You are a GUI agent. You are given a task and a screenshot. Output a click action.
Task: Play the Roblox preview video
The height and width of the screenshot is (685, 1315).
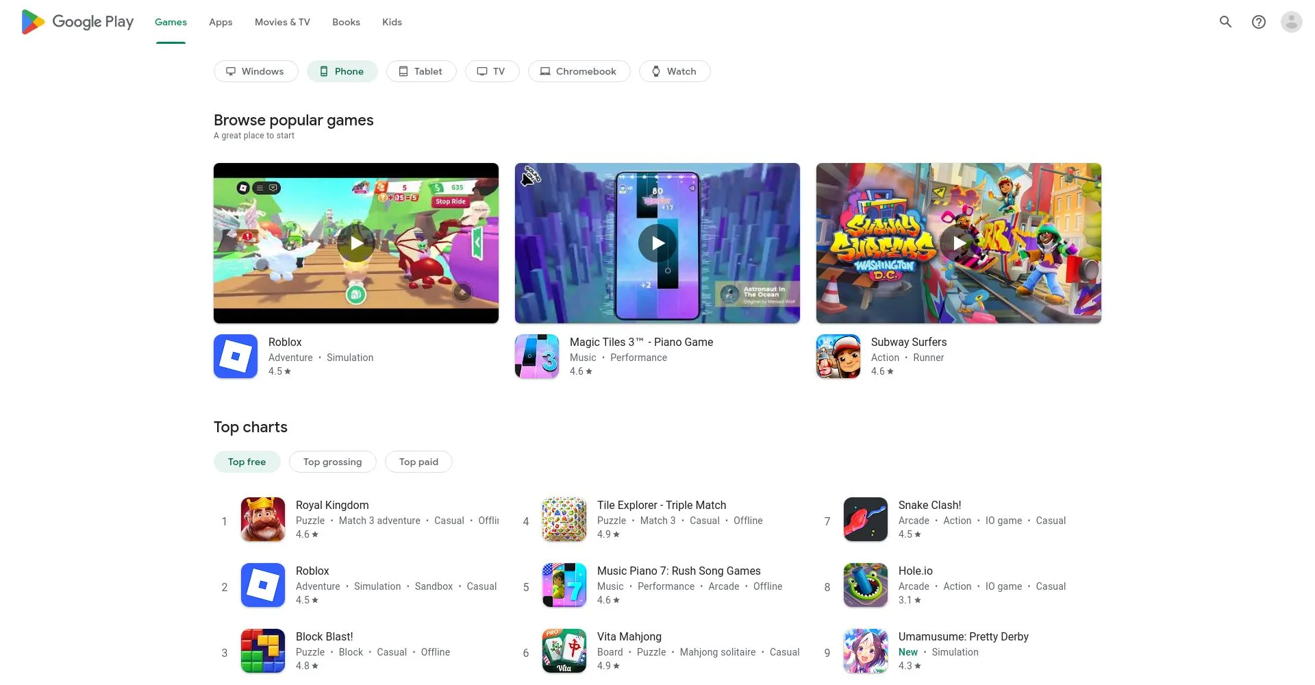pyautogui.click(x=356, y=243)
